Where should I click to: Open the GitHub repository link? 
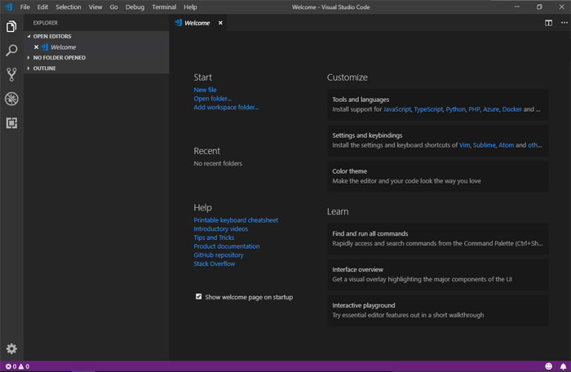click(x=218, y=255)
